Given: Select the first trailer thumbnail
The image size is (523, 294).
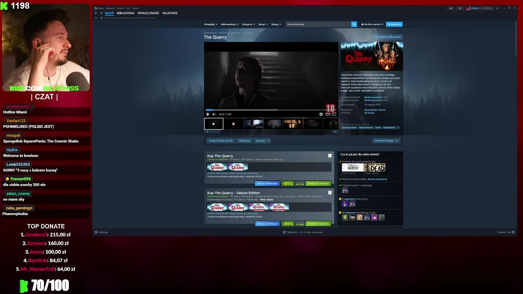Looking at the screenshot, I should click(x=214, y=124).
